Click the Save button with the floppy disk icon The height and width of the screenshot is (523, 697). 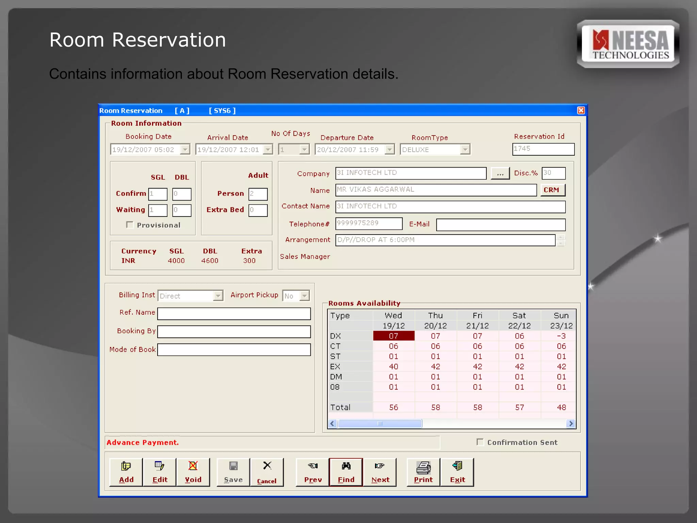[233, 472]
